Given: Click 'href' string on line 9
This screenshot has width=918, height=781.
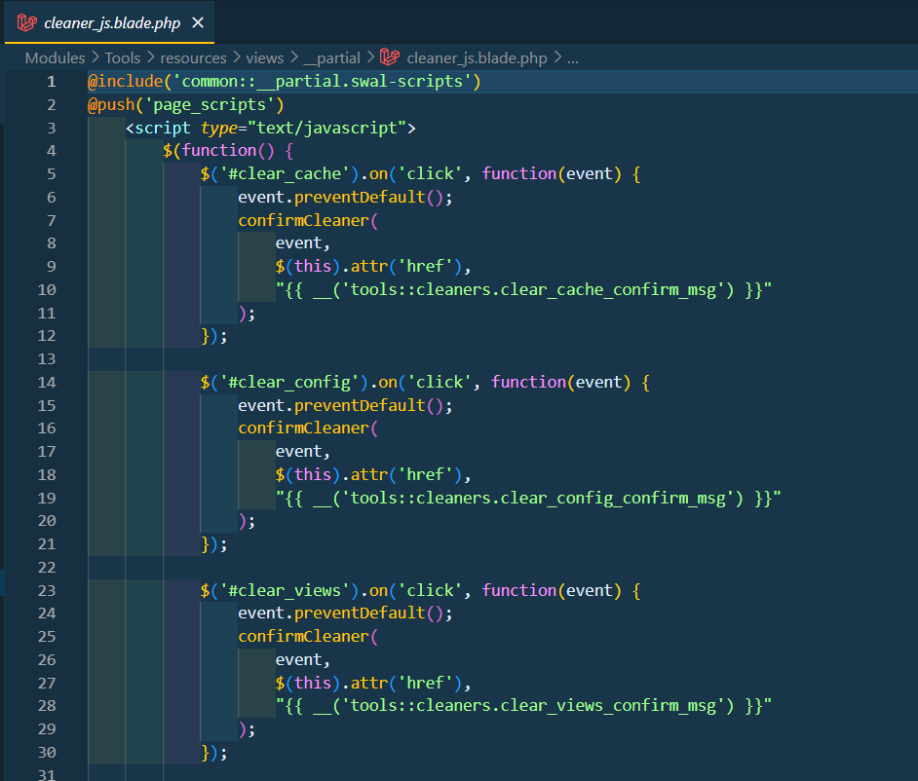Looking at the screenshot, I should pyautogui.click(x=425, y=266).
